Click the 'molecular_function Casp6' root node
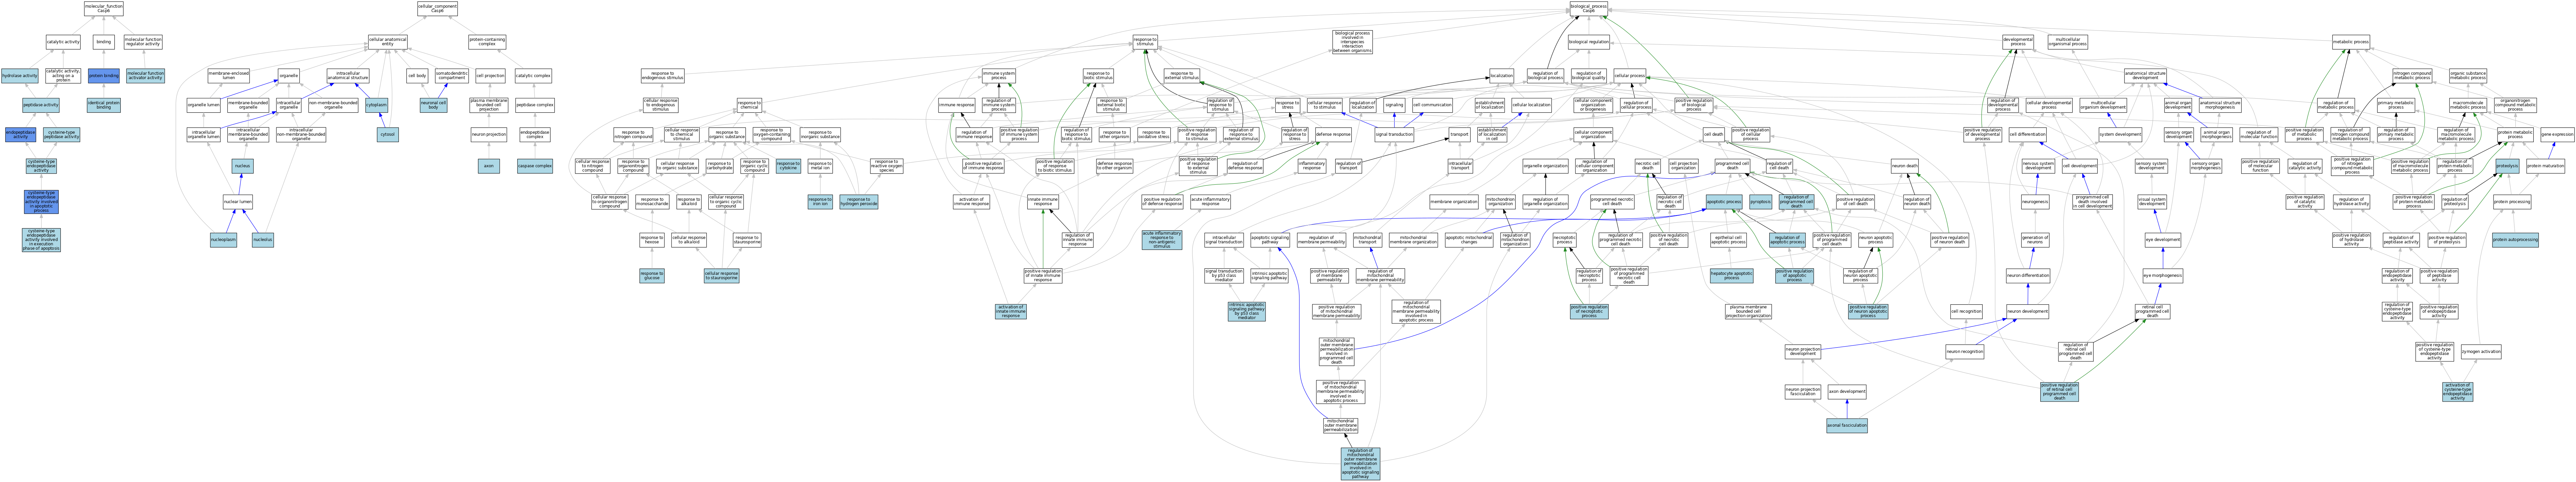2576x482 pixels. [104, 9]
